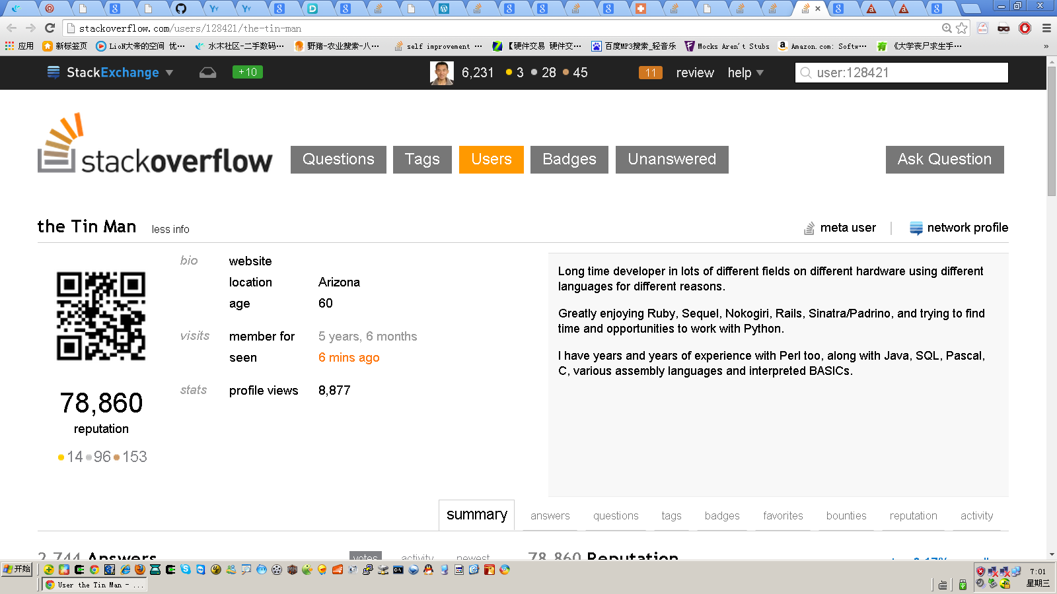1057x594 pixels.
Task: Open the Chrome menu hamburger icon
Action: click(x=1046, y=28)
